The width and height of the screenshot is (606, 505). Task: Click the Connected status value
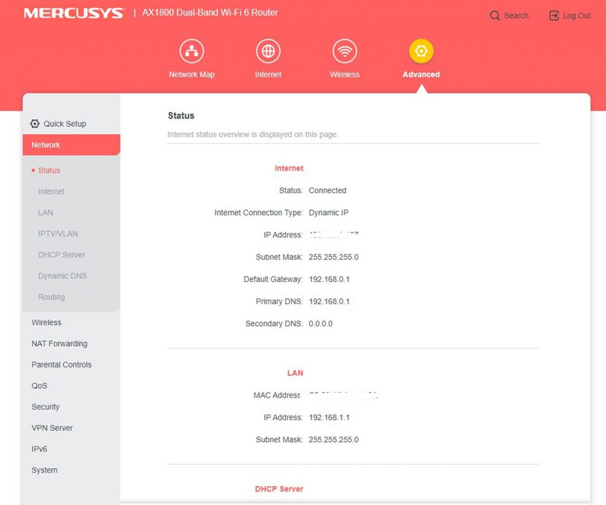point(327,190)
